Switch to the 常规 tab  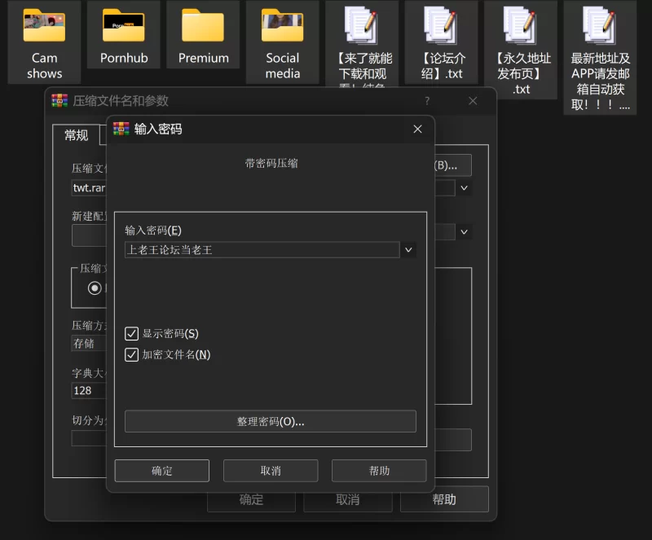77,135
